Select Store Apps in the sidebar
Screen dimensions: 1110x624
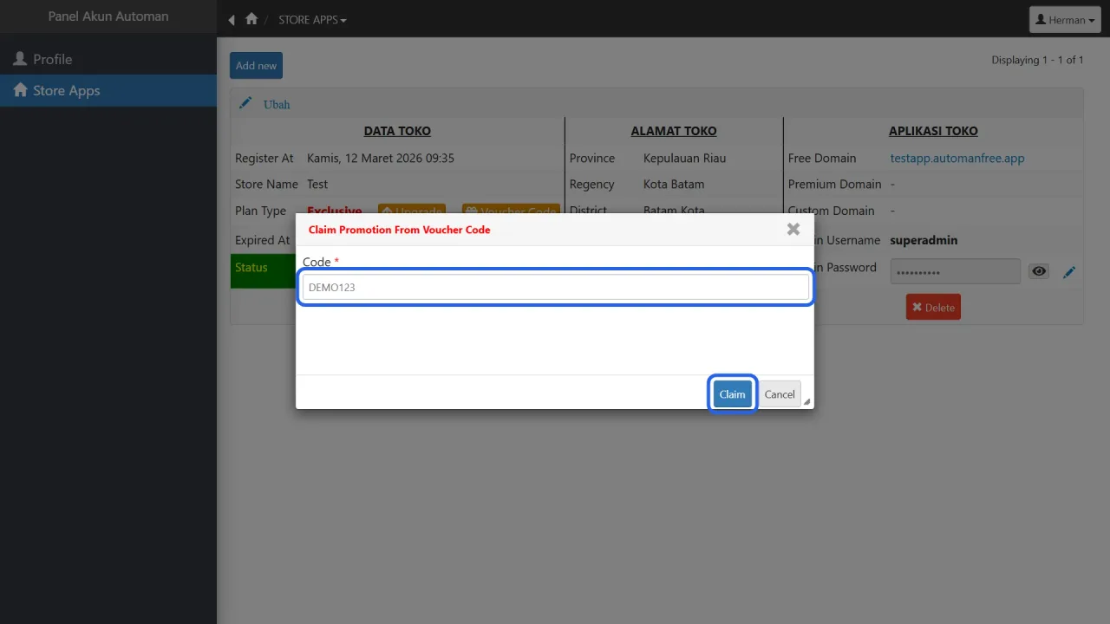pyautogui.click(x=108, y=90)
